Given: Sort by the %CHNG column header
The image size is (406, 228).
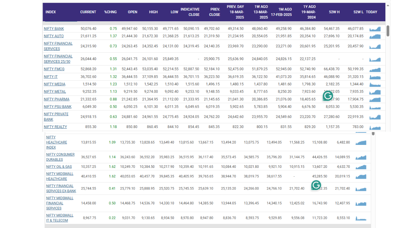Looking at the screenshot, I should [110, 12].
